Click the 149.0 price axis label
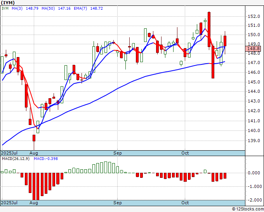Image resolution: width=264 pixels, height=212 pixels. click(254, 44)
